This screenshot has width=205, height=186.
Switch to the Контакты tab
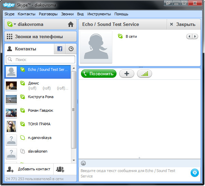(x=29, y=49)
